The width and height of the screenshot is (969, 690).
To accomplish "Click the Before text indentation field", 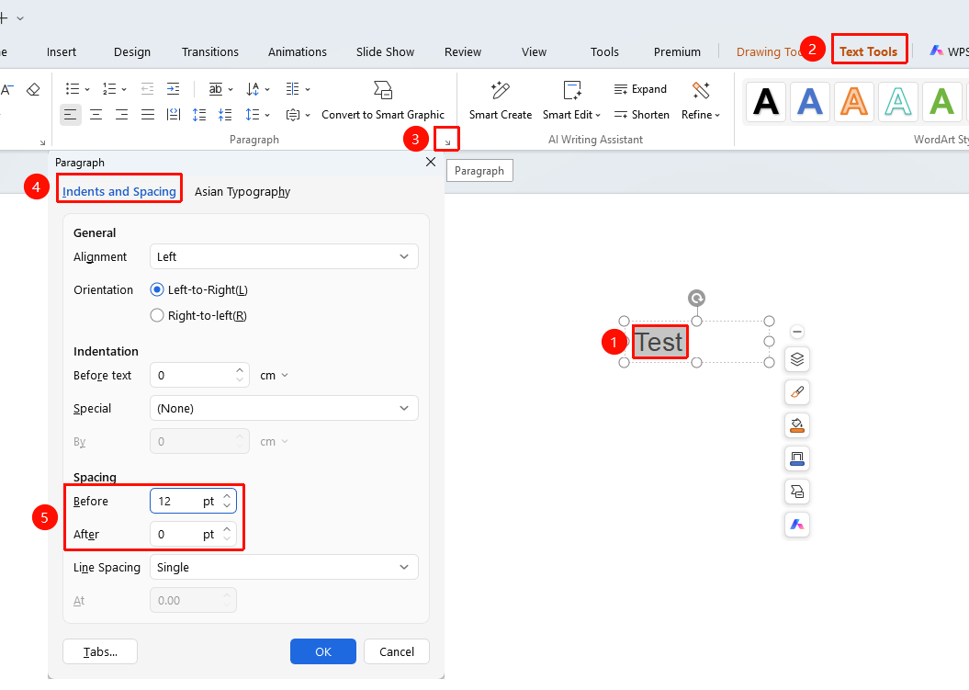I will tap(199, 375).
